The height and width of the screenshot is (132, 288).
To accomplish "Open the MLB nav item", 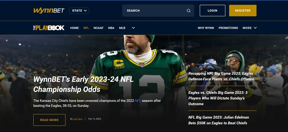I will pos(122,28).
